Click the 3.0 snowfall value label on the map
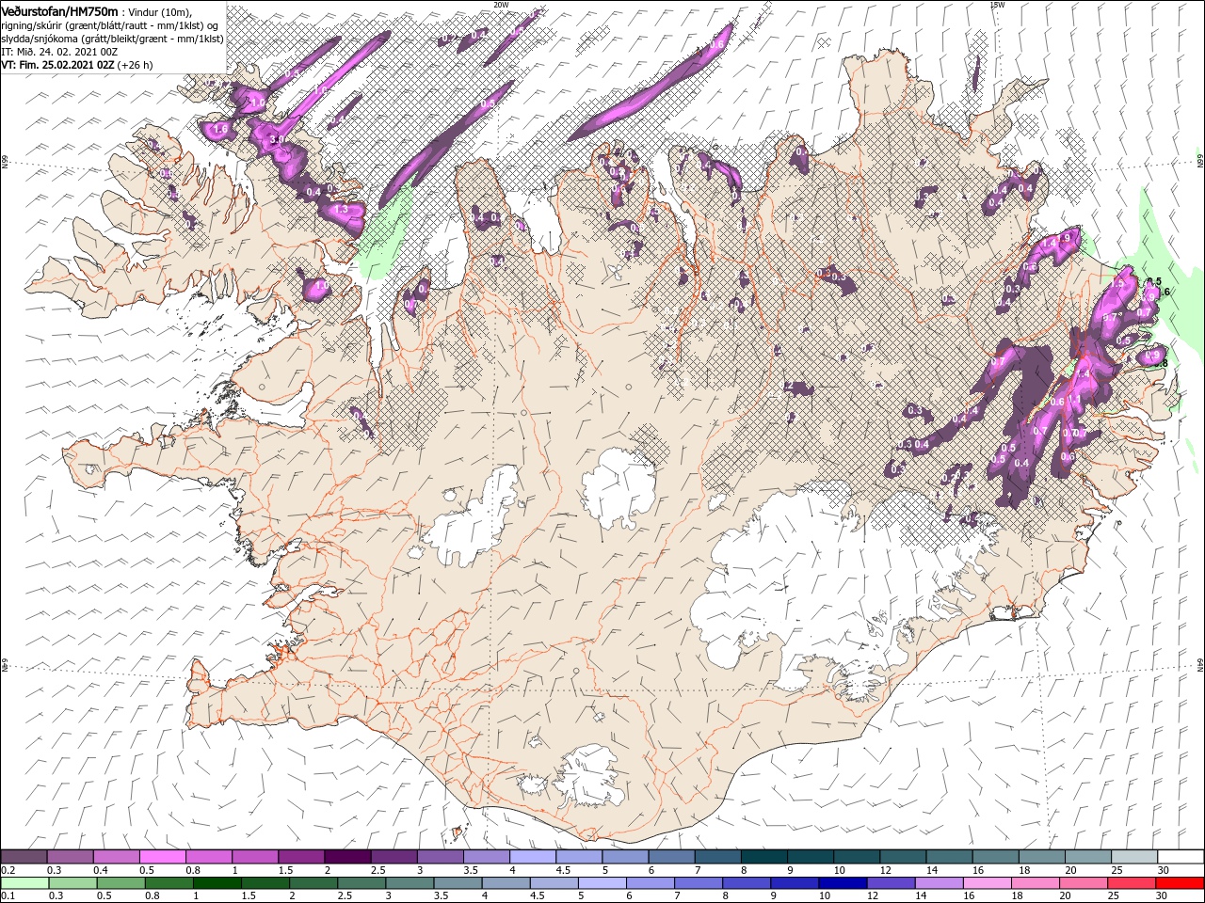 pos(277,139)
